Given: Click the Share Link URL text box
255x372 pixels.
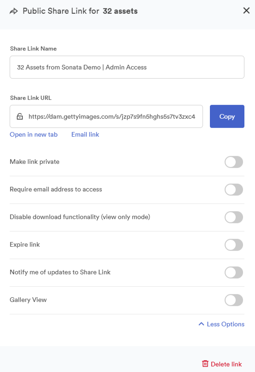Looking at the screenshot, I should click(106, 116).
